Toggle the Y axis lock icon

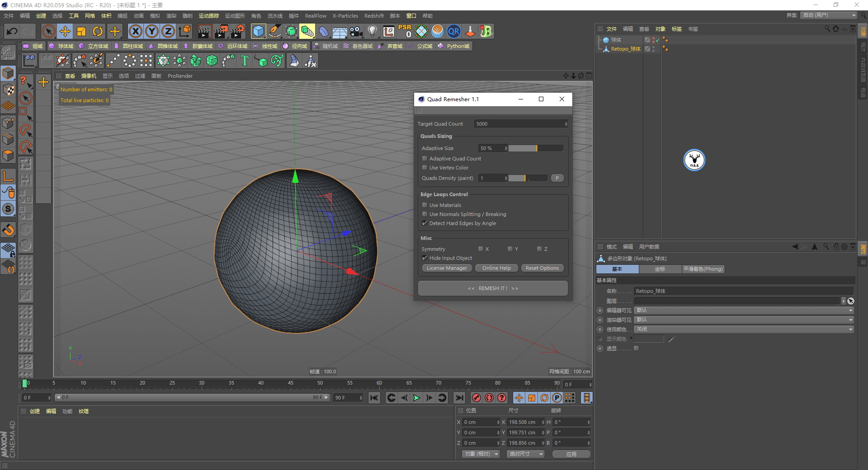click(x=152, y=31)
